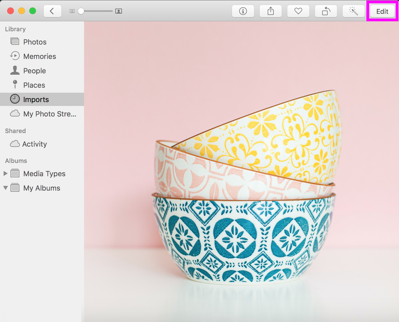Screen dimensions: 399x322
Task: Click the Edit button
Action: (382, 11)
